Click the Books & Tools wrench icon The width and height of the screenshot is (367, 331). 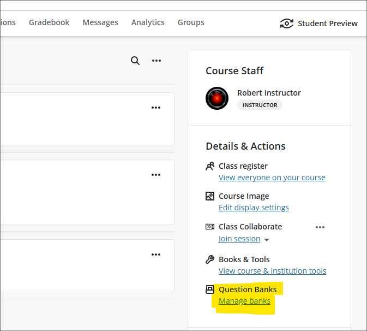pyautogui.click(x=210, y=259)
